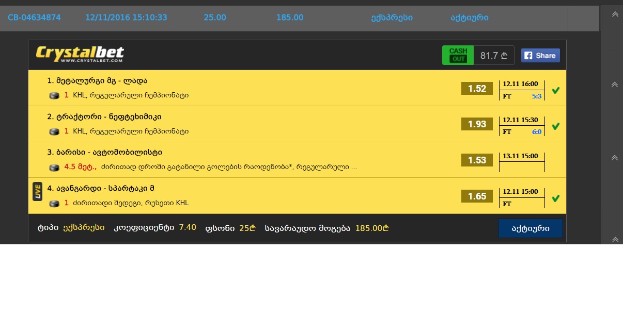The height and width of the screenshot is (334, 623).
Task: Select bet ID CB-04634874
Action: coord(34,18)
